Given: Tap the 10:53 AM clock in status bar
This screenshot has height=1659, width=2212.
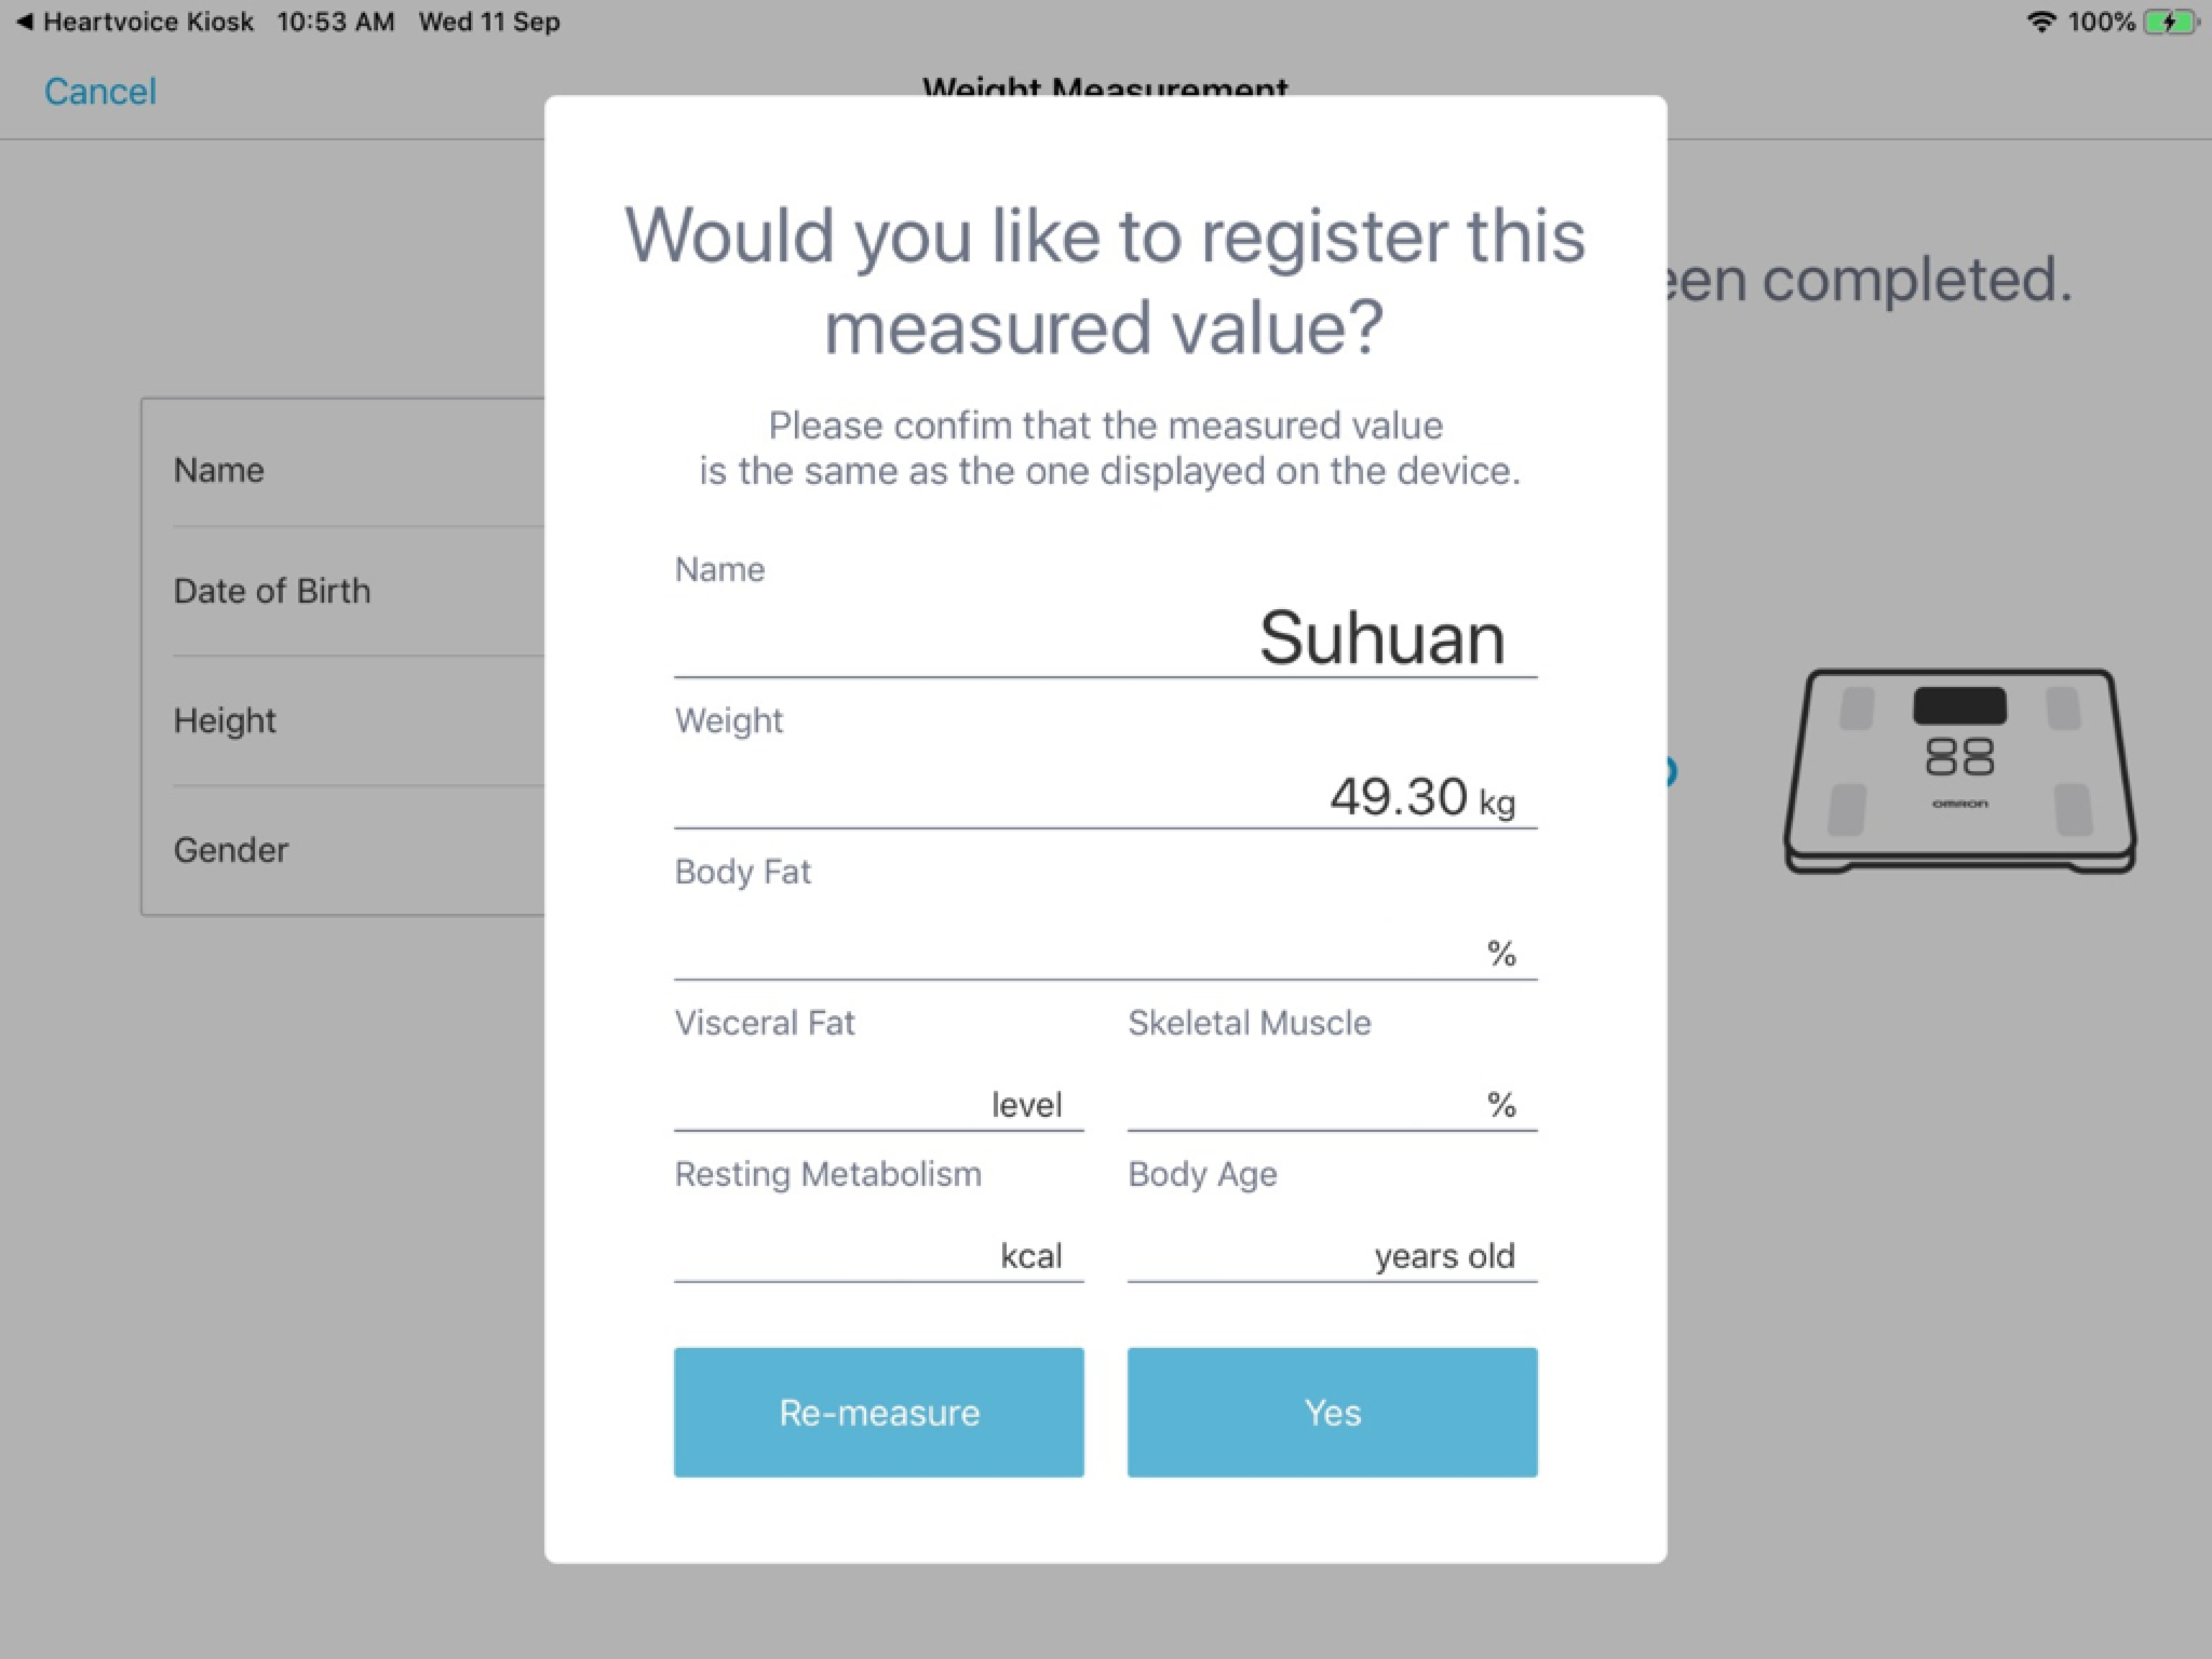Looking at the screenshot, I should (x=336, y=22).
